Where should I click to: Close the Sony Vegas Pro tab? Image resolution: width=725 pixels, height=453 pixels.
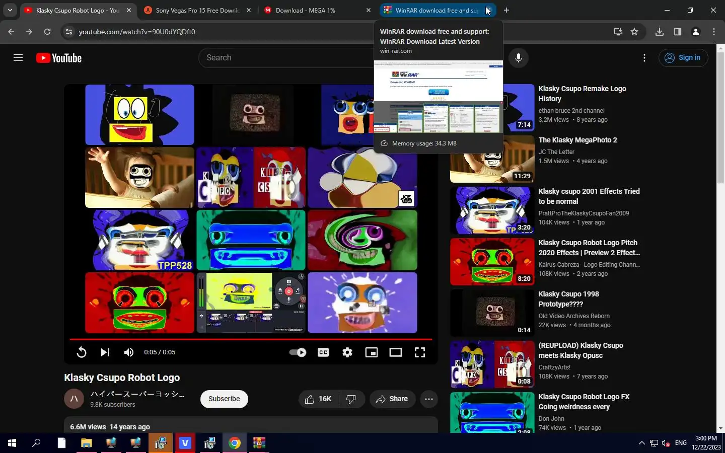[x=249, y=10]
